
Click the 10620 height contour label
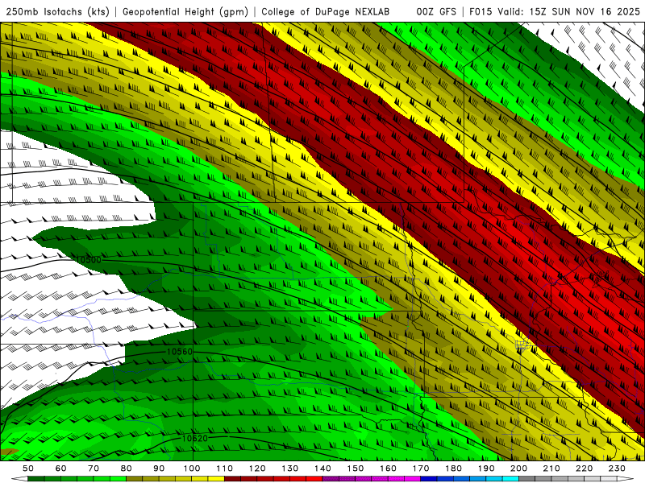[x=194, y=438]
